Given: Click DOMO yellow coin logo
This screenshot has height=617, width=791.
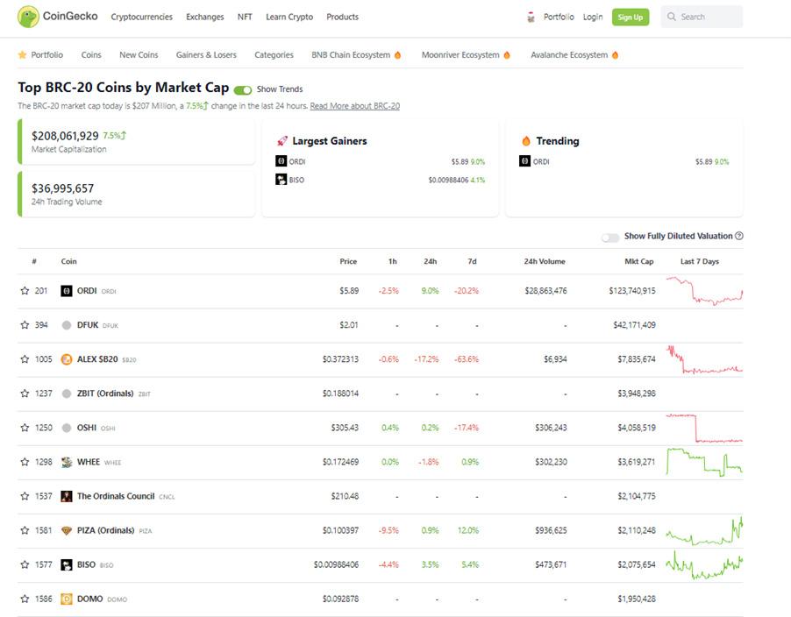Looking at the screenshot, I should 67,599.
